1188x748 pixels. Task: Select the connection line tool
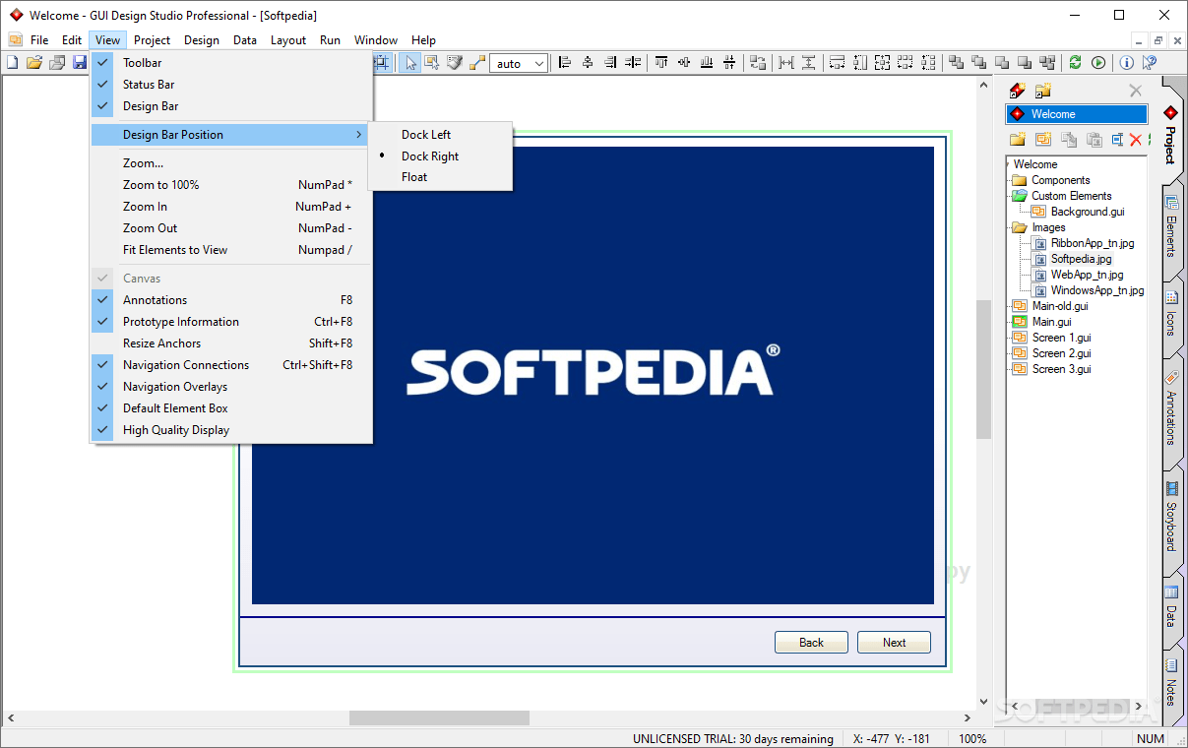pyautogui.click(x=476, y=63)
